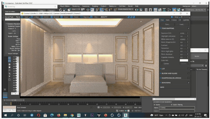Open the View reference coordinate dropdown

(x=76, y=9)
